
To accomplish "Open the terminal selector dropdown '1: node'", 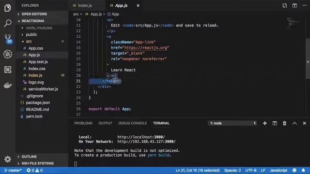I will (x=232, y=123).
